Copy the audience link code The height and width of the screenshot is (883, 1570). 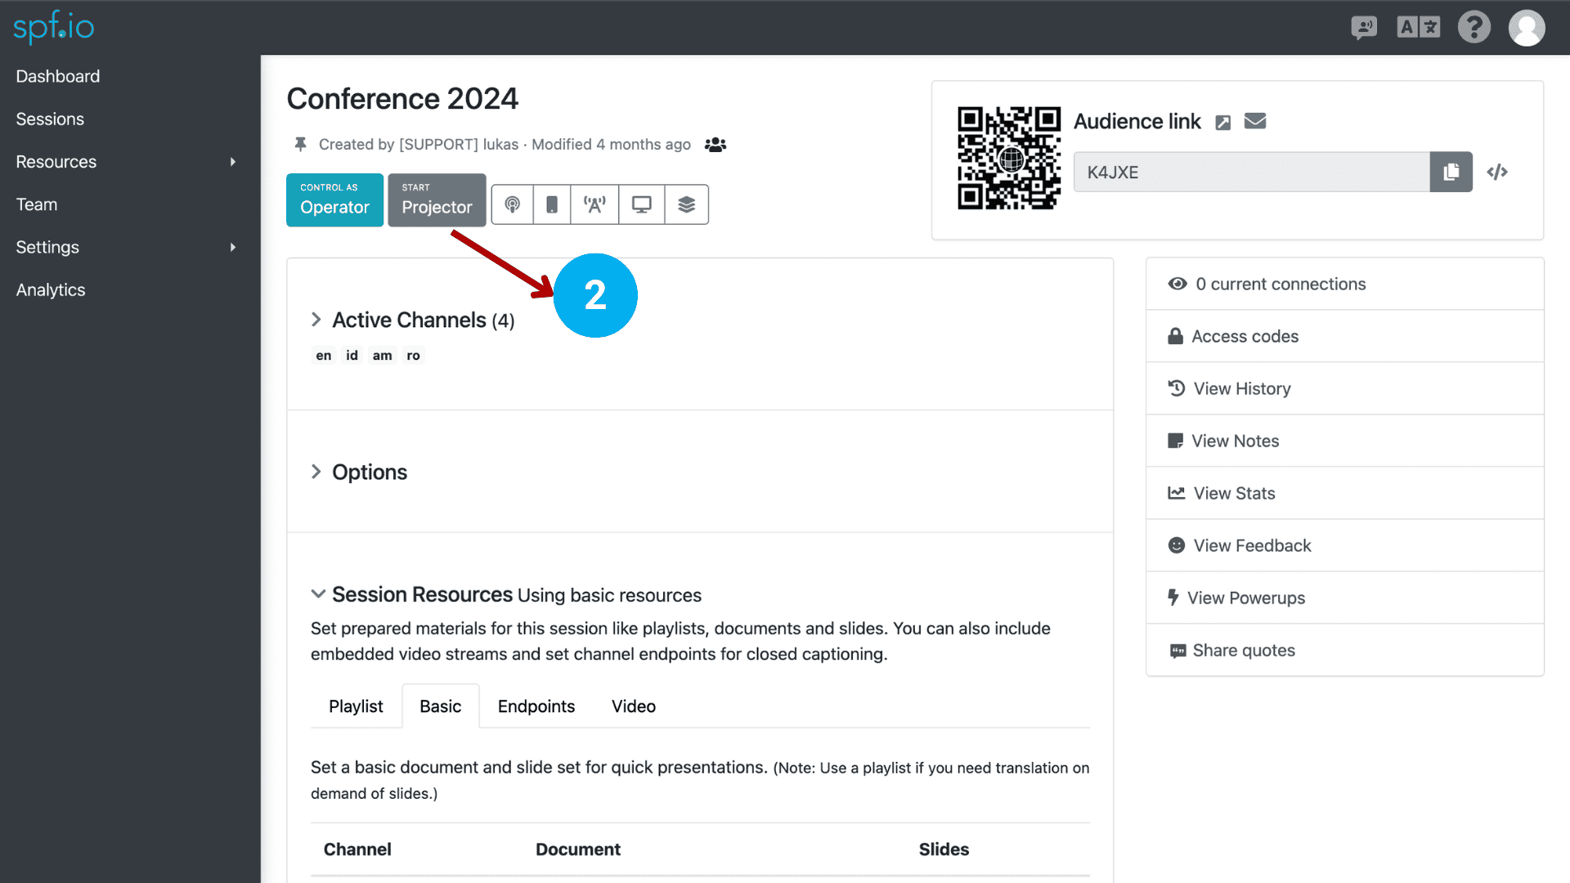click(1451, 172)
